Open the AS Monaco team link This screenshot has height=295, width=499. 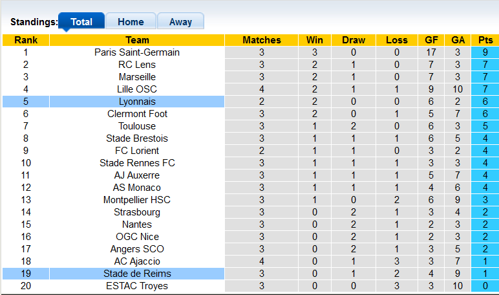137,188
